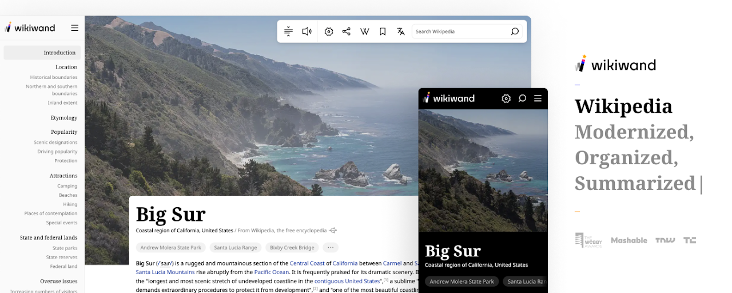Open the California link in article text
This screenshot has width=732, height=293.
click(x=345, y=263)
